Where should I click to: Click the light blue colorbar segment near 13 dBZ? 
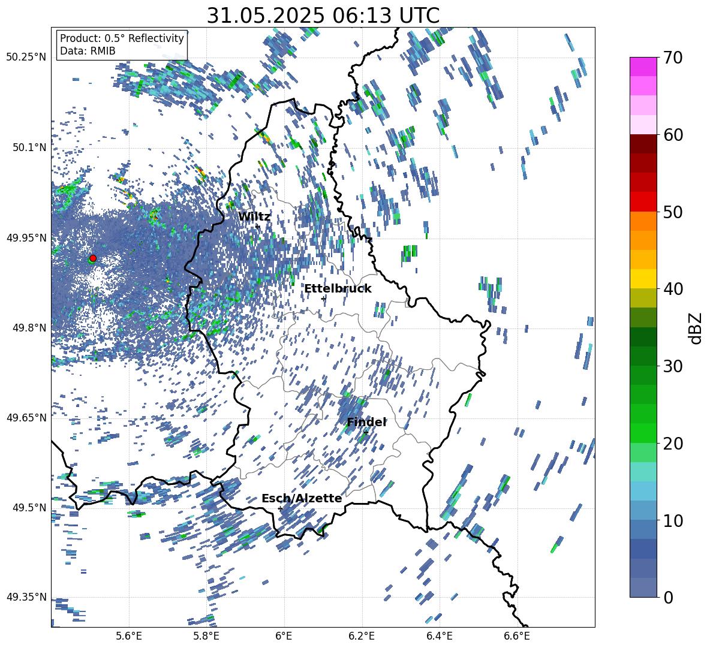click(643, 491)
